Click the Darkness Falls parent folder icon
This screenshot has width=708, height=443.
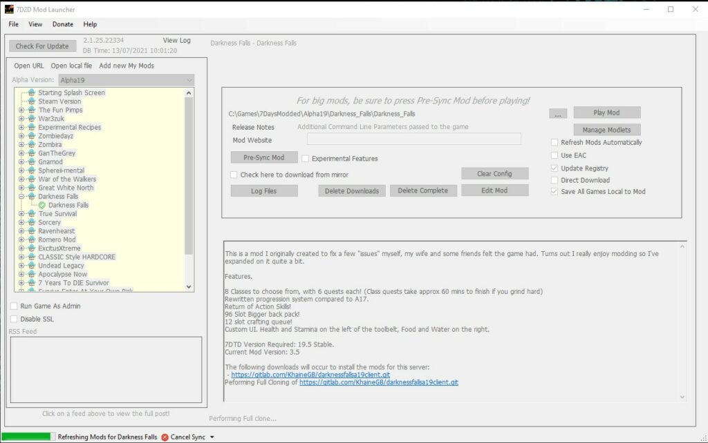point(32,196)
